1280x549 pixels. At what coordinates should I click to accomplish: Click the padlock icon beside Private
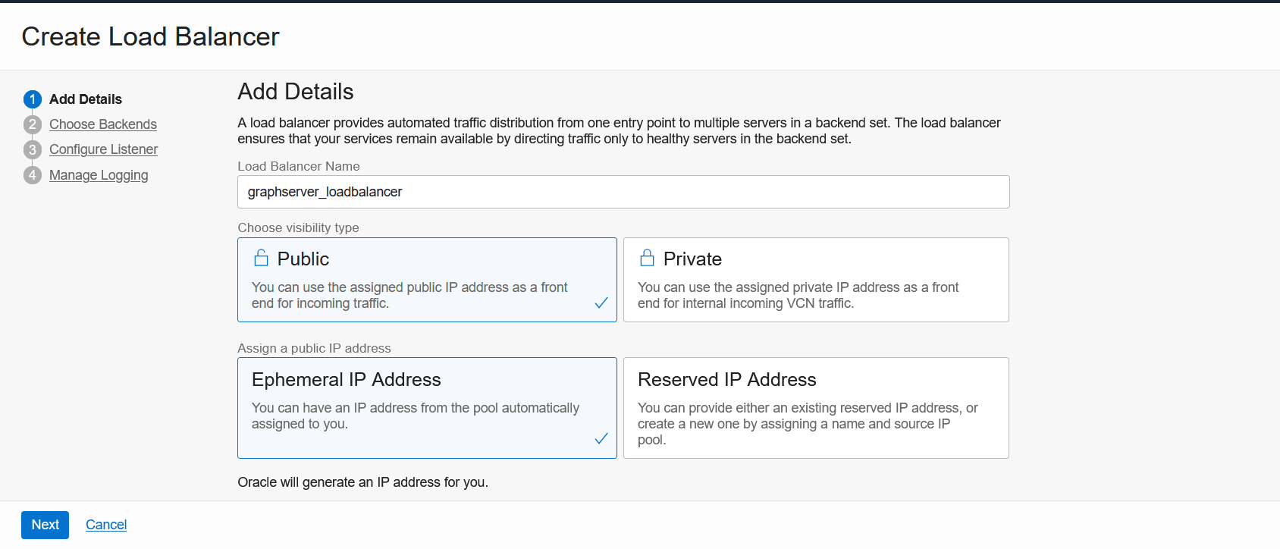coord(647,259)
